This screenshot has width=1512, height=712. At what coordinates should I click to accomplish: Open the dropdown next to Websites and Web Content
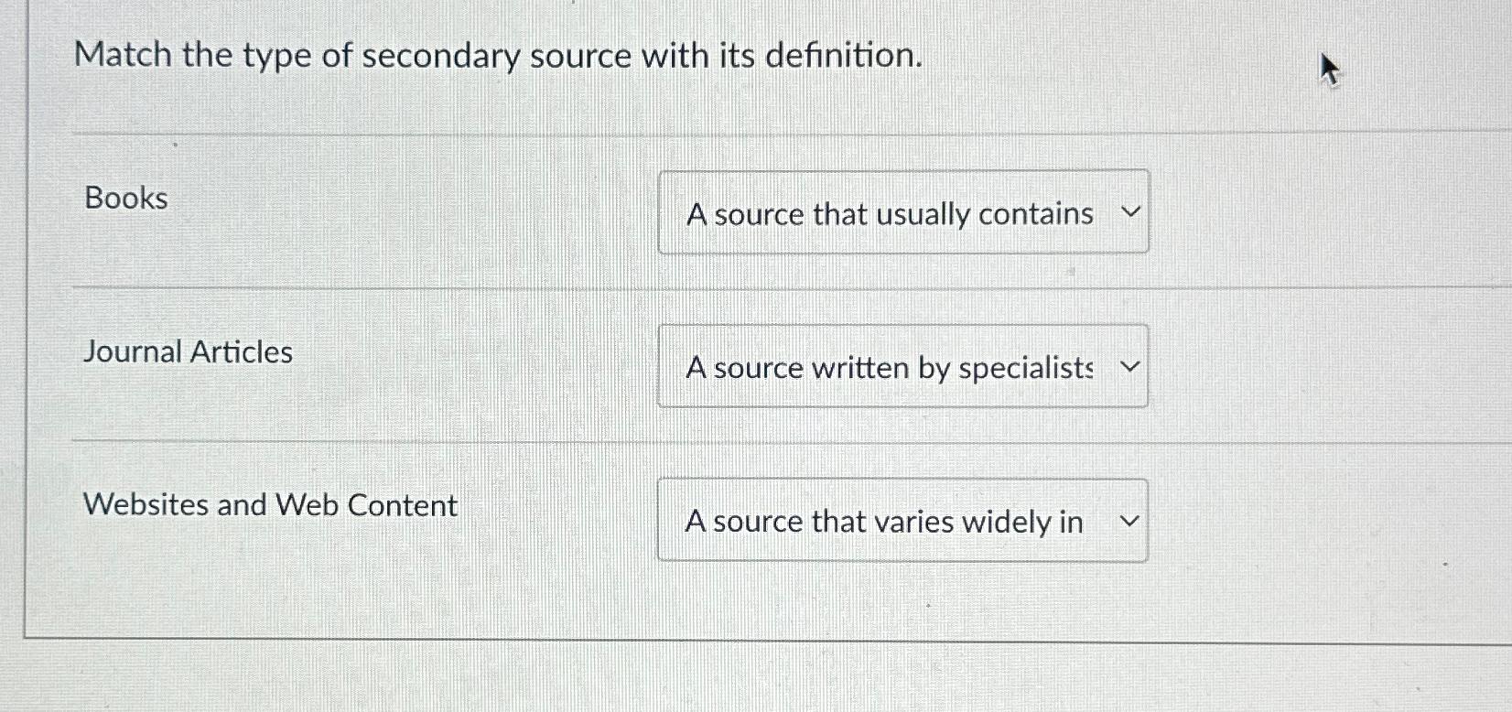[903, 520]
